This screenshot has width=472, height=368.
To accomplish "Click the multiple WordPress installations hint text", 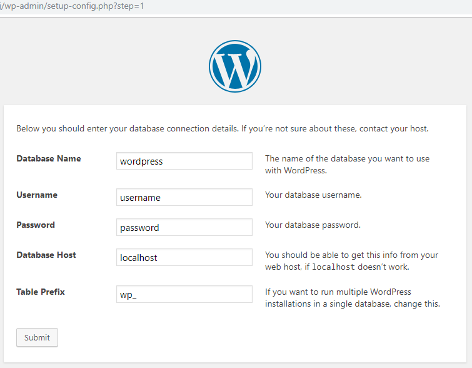I will pyautogui.click(x=353, y=298).
